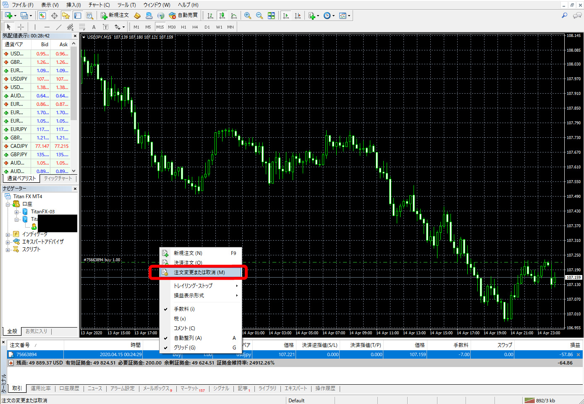This screenshot has height=404, width=584.
Task: Open the search magnifier icon at top right
Action: point(565,16)
